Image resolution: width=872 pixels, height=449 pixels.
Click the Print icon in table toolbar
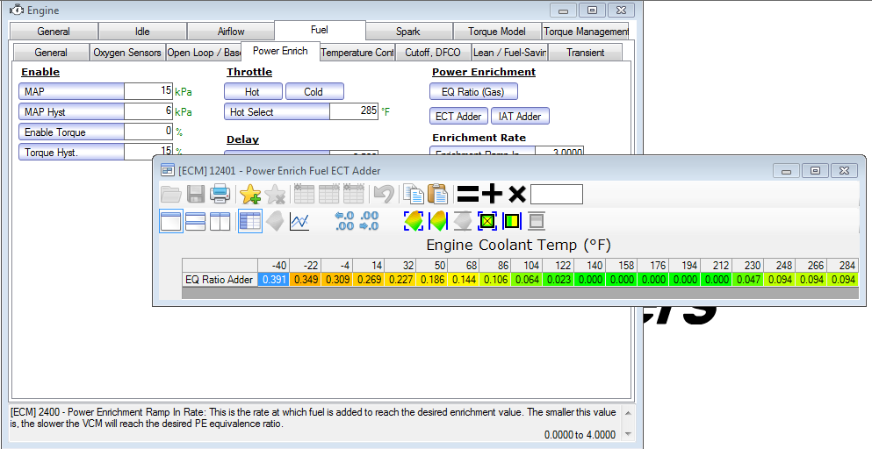[x=220, y=195]
